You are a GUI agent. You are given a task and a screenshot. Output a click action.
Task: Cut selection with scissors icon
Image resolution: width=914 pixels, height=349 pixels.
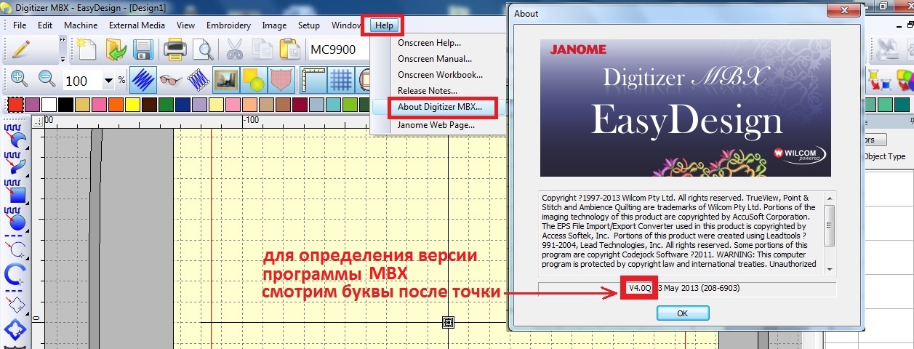pyautogui.click(x=234, y=50)
